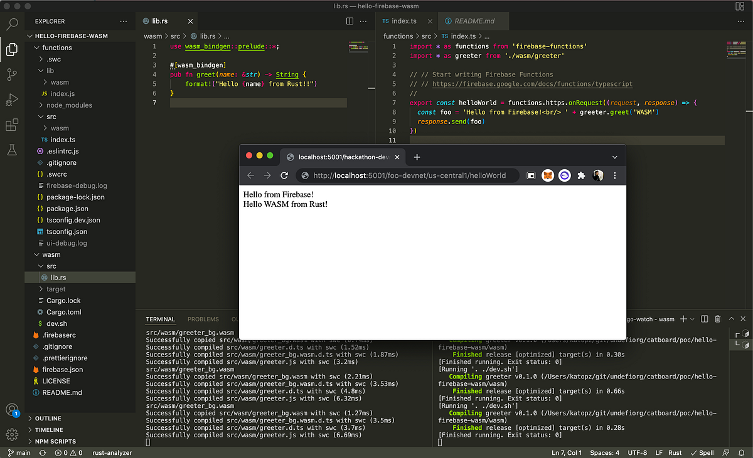Open the Search view in activity bar

click(12, 24)
